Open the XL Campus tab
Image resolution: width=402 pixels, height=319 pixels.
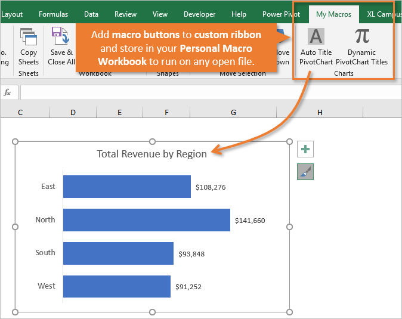[x=384, y=14]
